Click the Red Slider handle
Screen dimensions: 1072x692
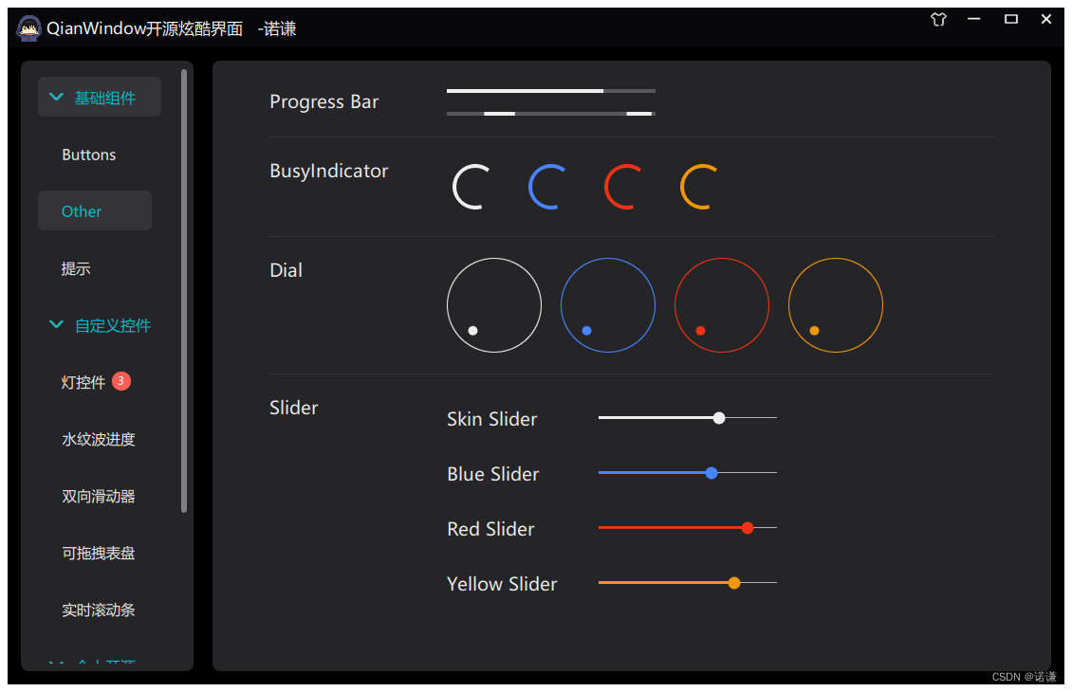tap(748, 527)
